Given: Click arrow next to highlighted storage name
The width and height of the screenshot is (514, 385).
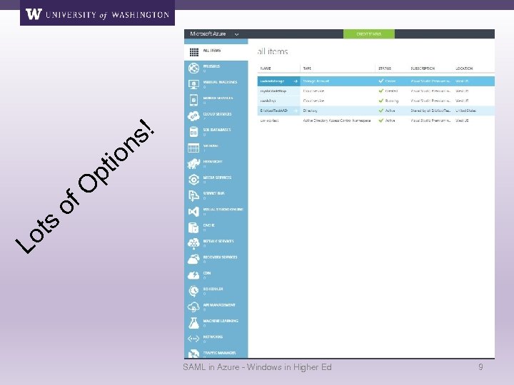Looking at the screenshot, I should tap(295, 81).
